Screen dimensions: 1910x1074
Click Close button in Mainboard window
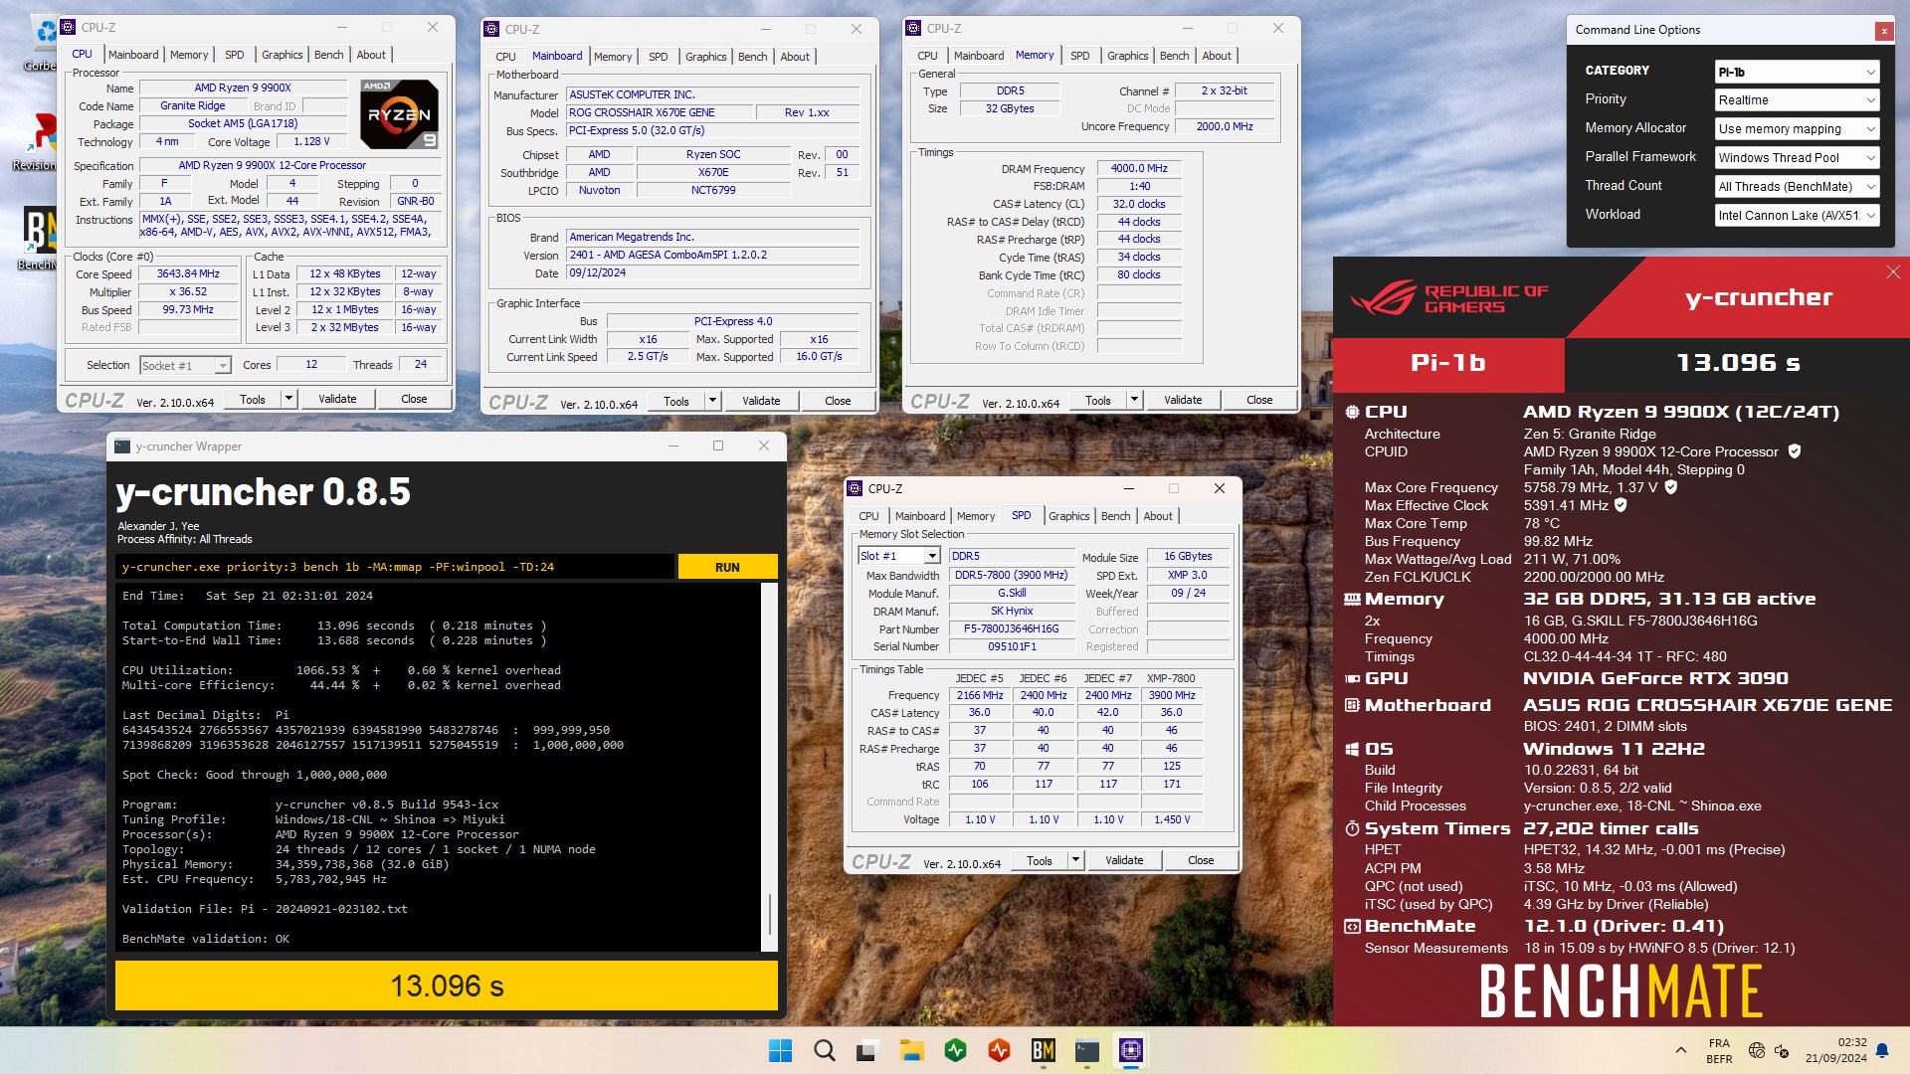click(x=838, y=401)
